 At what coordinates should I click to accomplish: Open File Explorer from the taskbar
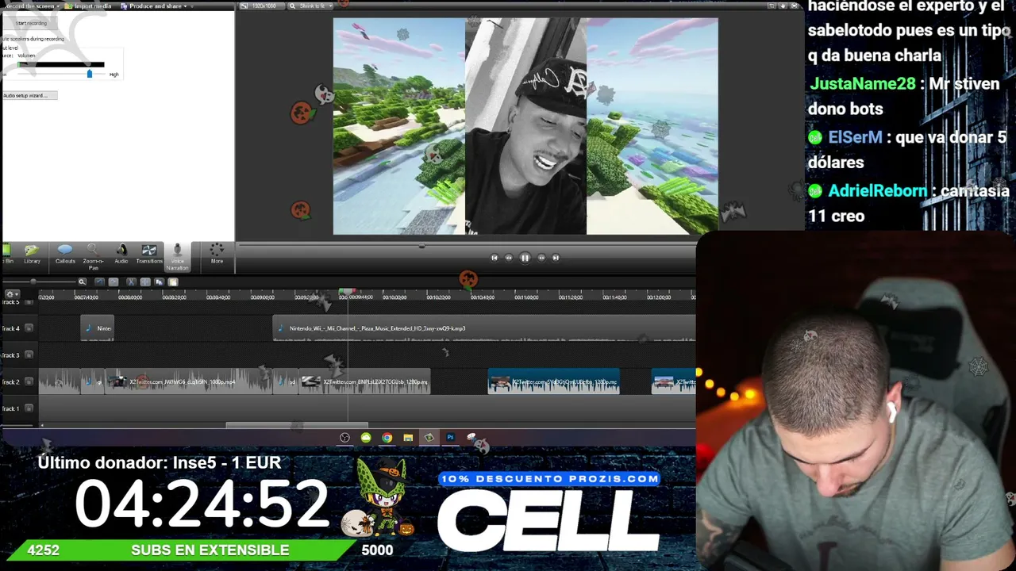pyautogui.click(x=408, y=438)
